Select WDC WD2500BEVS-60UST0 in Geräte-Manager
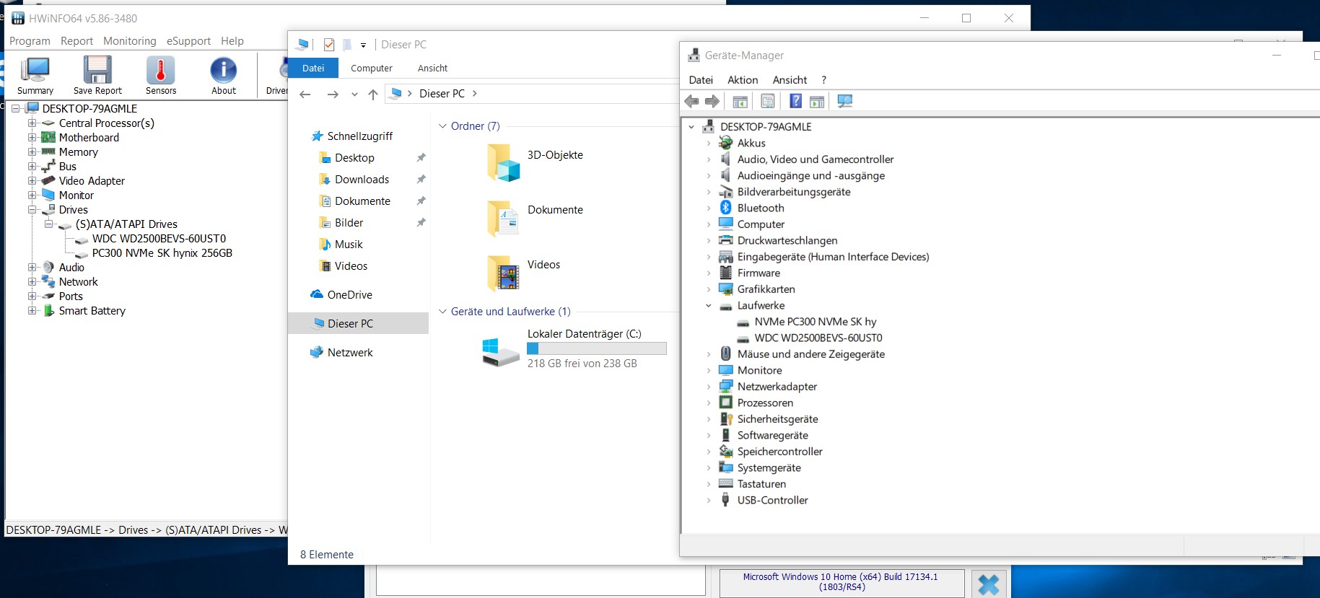This screenshot has height=598, width=1320. click(818, 338)
